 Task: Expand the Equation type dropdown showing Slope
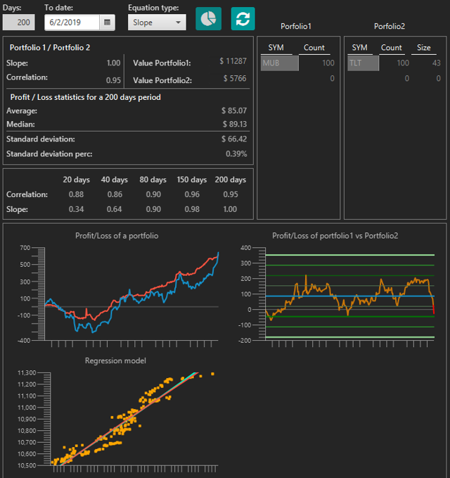[157, 23]
